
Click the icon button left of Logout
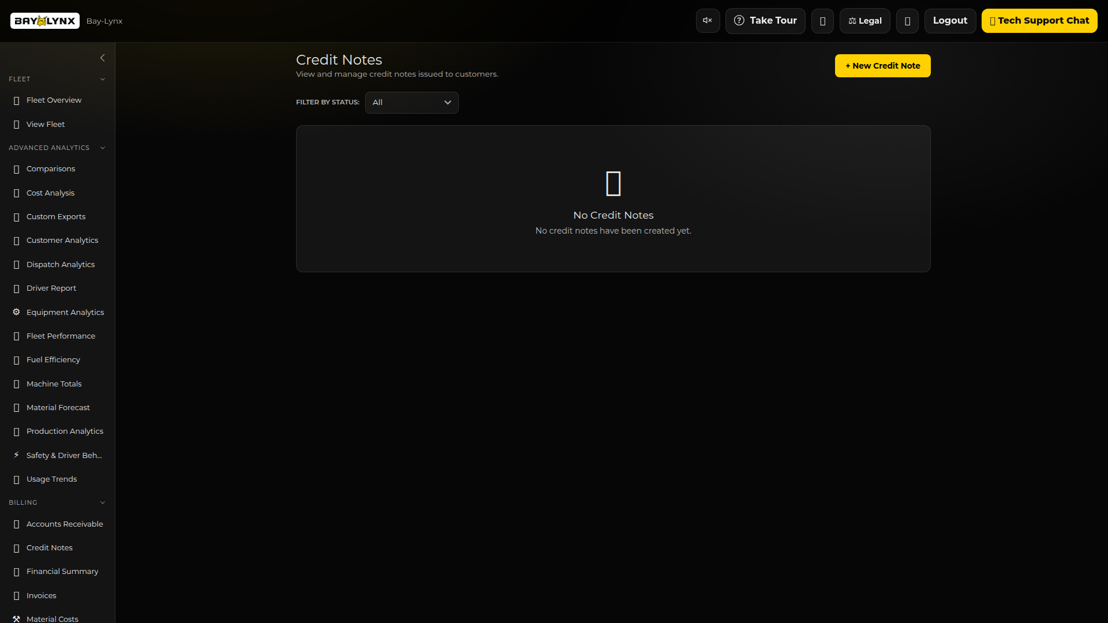pyautogui.click(x=907, y=21)
